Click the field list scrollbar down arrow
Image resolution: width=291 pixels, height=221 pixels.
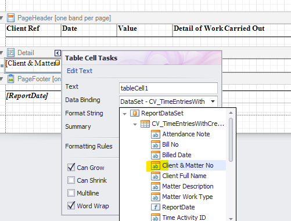tap(231, 219)
